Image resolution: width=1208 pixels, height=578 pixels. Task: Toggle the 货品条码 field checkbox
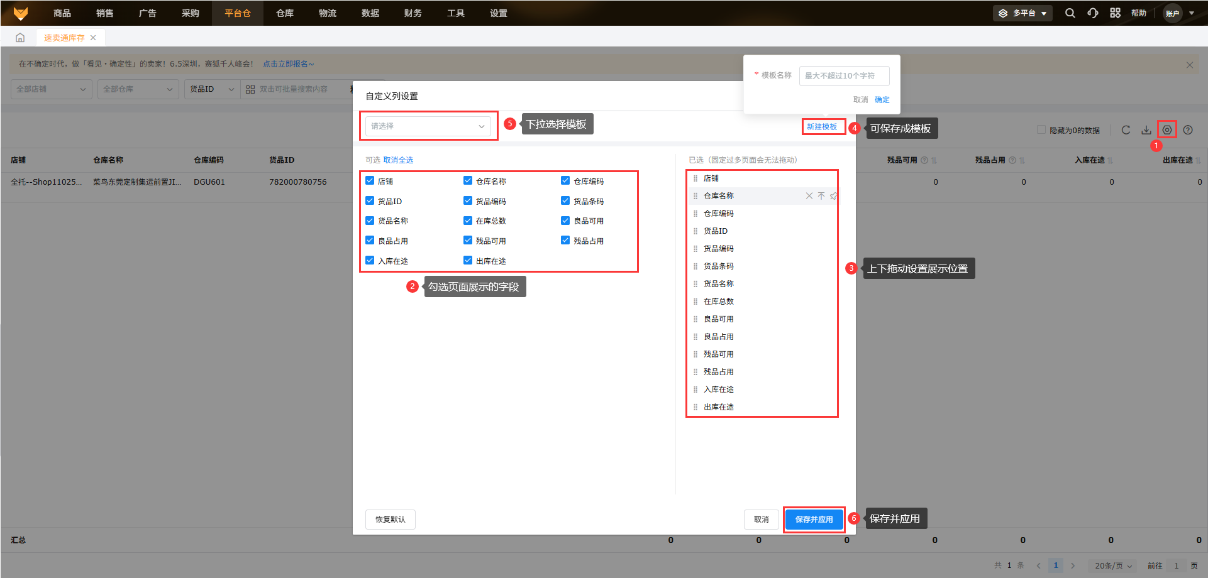coord(565,201)
